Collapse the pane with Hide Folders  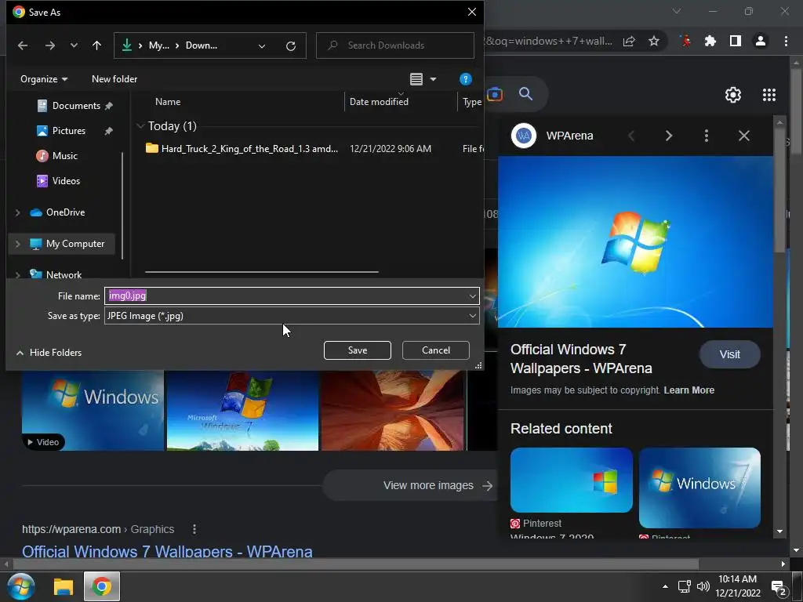49,352
